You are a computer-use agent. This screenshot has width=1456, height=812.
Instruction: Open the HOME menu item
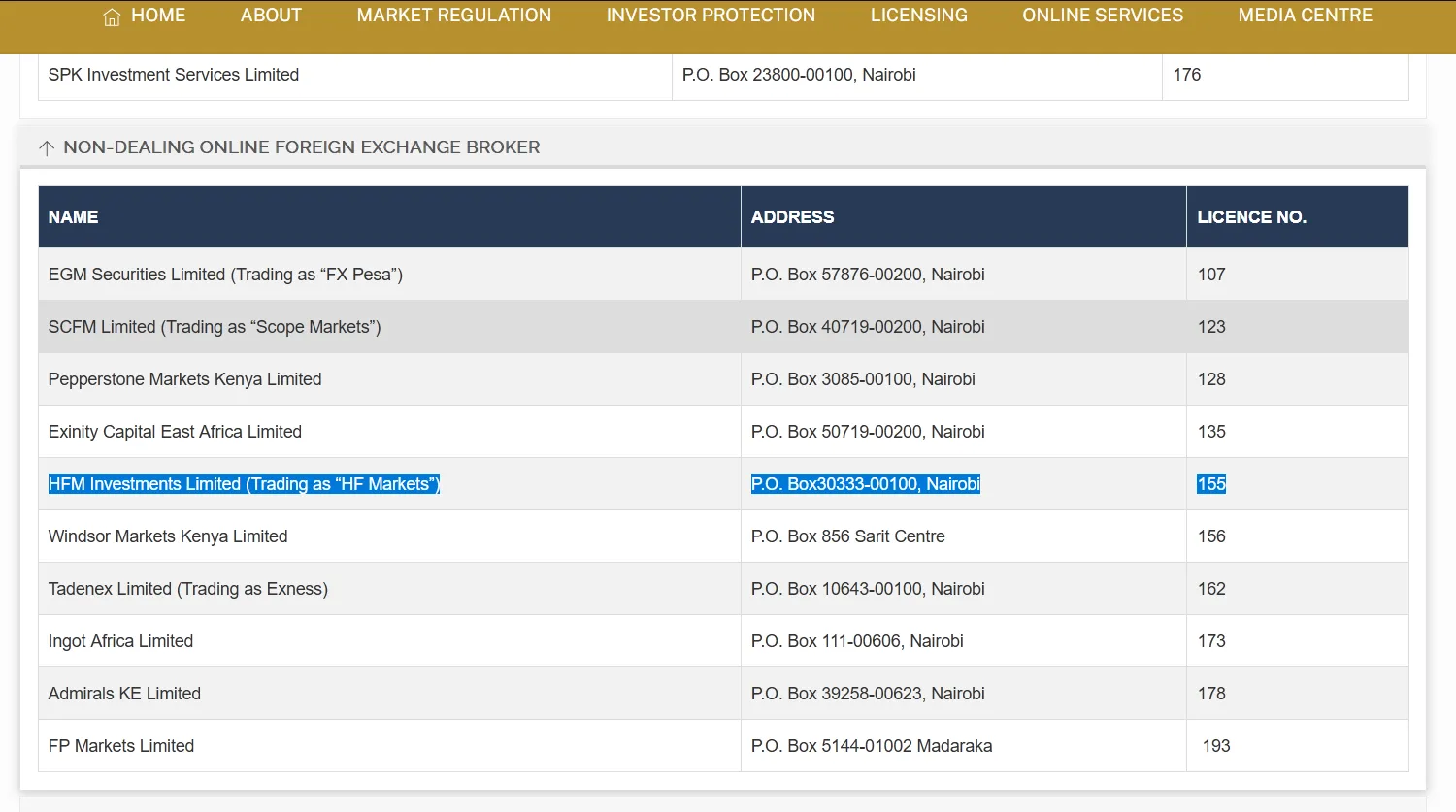coord(158,16)
